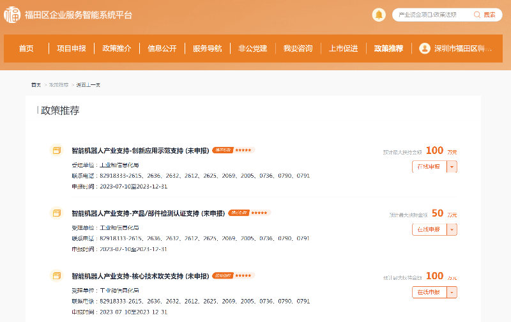This screenshot has height=322, width=511.
Task: Open the 项目申报 menu
Action: (x=71, y=49)
